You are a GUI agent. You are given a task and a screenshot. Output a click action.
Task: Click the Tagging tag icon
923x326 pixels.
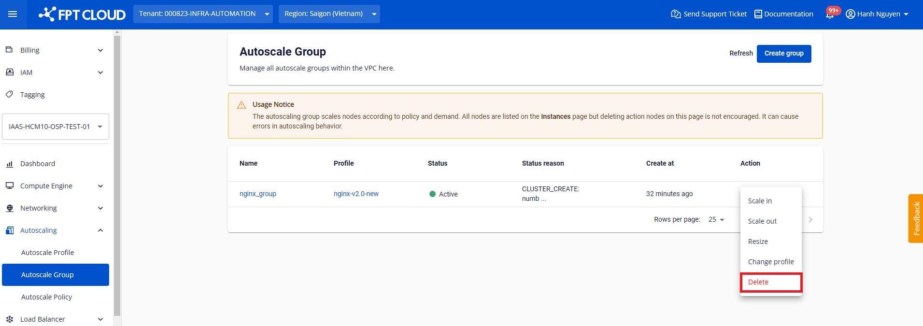[x=10, y=95]
